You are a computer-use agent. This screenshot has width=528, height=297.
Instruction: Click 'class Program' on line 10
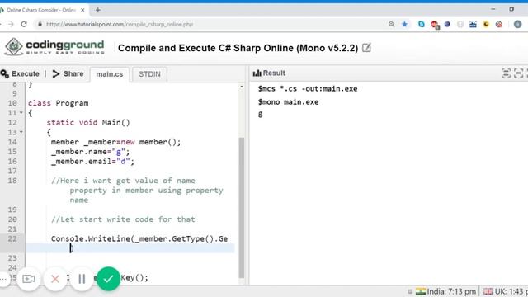tap(59, 103)
